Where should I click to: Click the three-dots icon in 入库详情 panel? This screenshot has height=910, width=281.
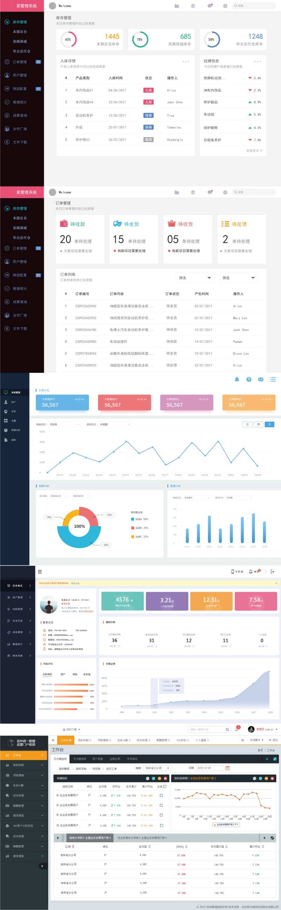pos(186,61)
